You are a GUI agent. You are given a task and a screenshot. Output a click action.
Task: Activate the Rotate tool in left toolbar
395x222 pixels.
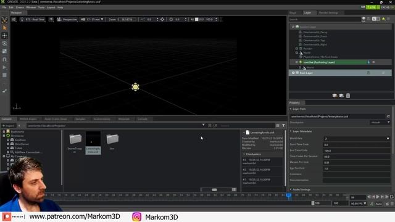pyautogui.click(x=4, y=44)
